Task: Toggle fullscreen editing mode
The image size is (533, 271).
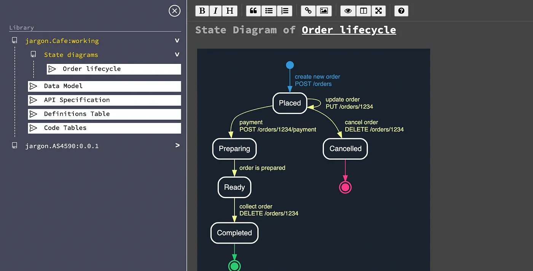Action: coord(379,11)
